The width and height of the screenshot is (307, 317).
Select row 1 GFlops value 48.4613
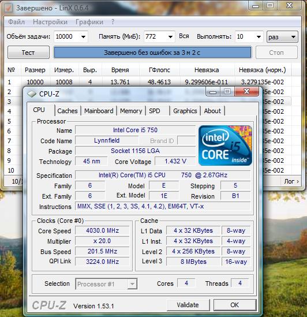click(159, 82)
